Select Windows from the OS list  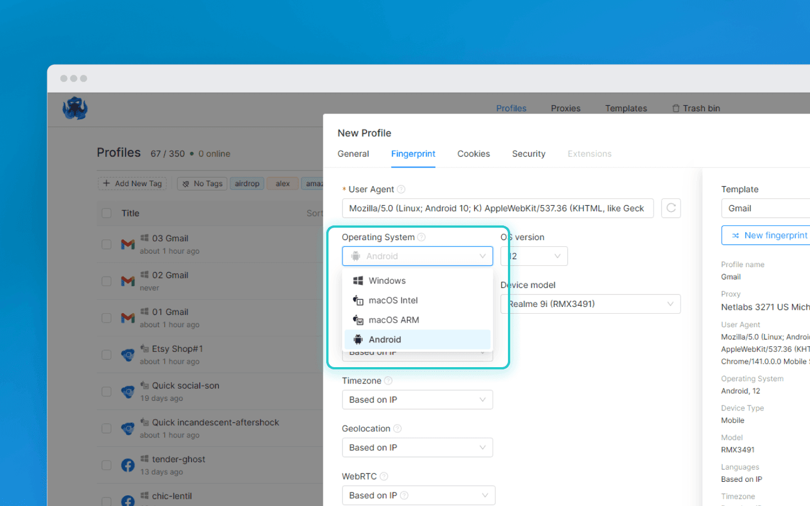pos(417,281)
